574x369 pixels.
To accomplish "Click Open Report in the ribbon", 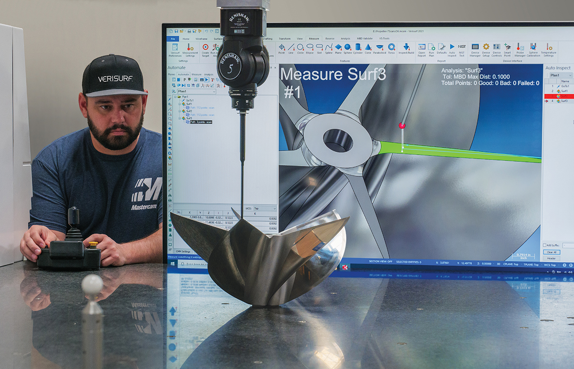I will point(422,50).
